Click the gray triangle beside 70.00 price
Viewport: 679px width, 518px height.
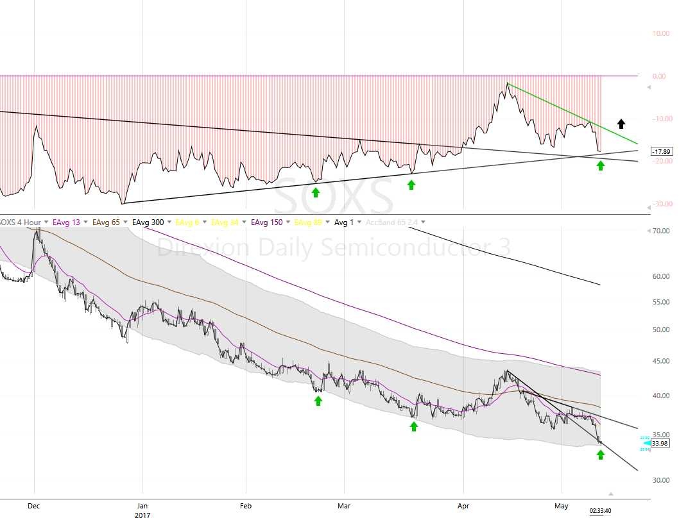[648, 230]
